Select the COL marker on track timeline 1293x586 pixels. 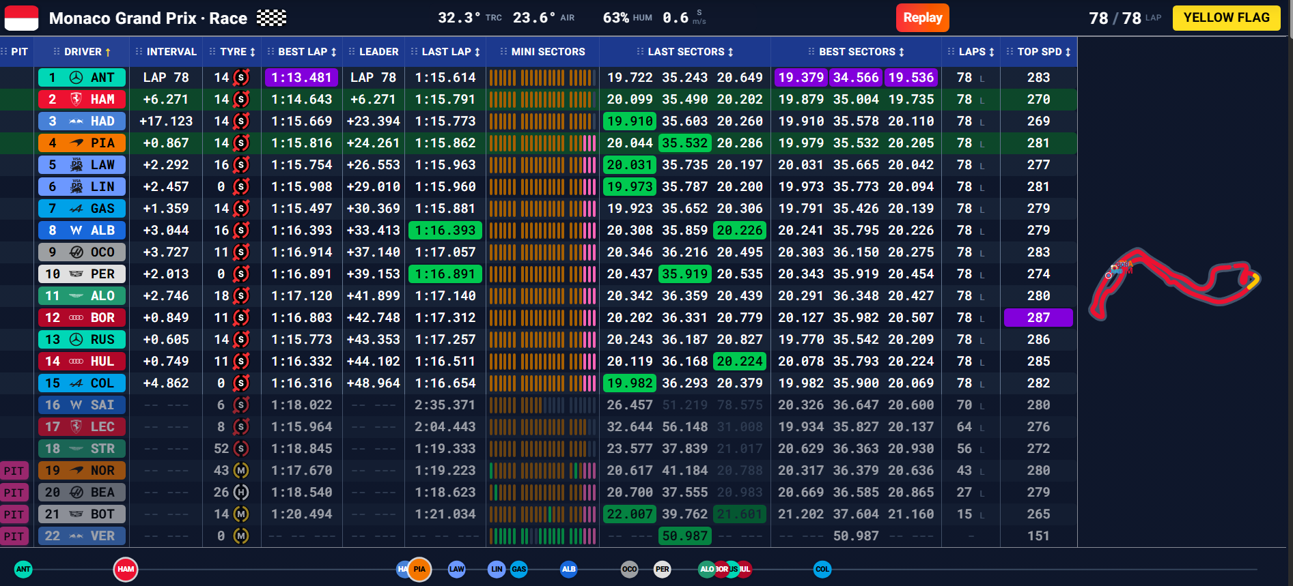click(822, 569)
